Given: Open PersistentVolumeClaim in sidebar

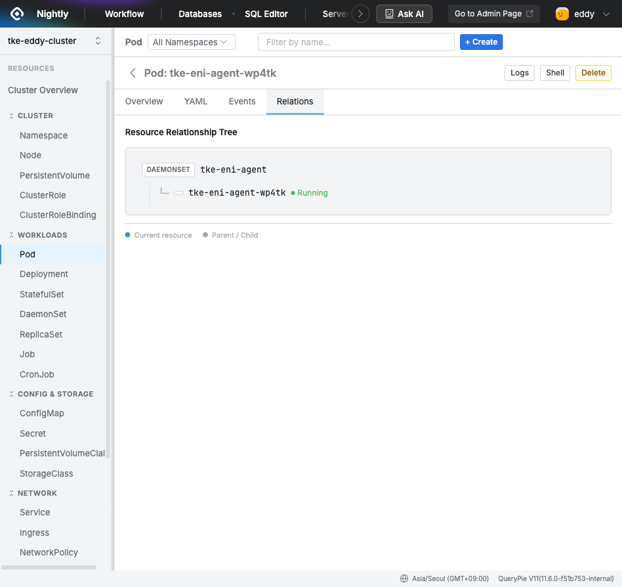Looking at the screenshot, I should click(62, 454).
